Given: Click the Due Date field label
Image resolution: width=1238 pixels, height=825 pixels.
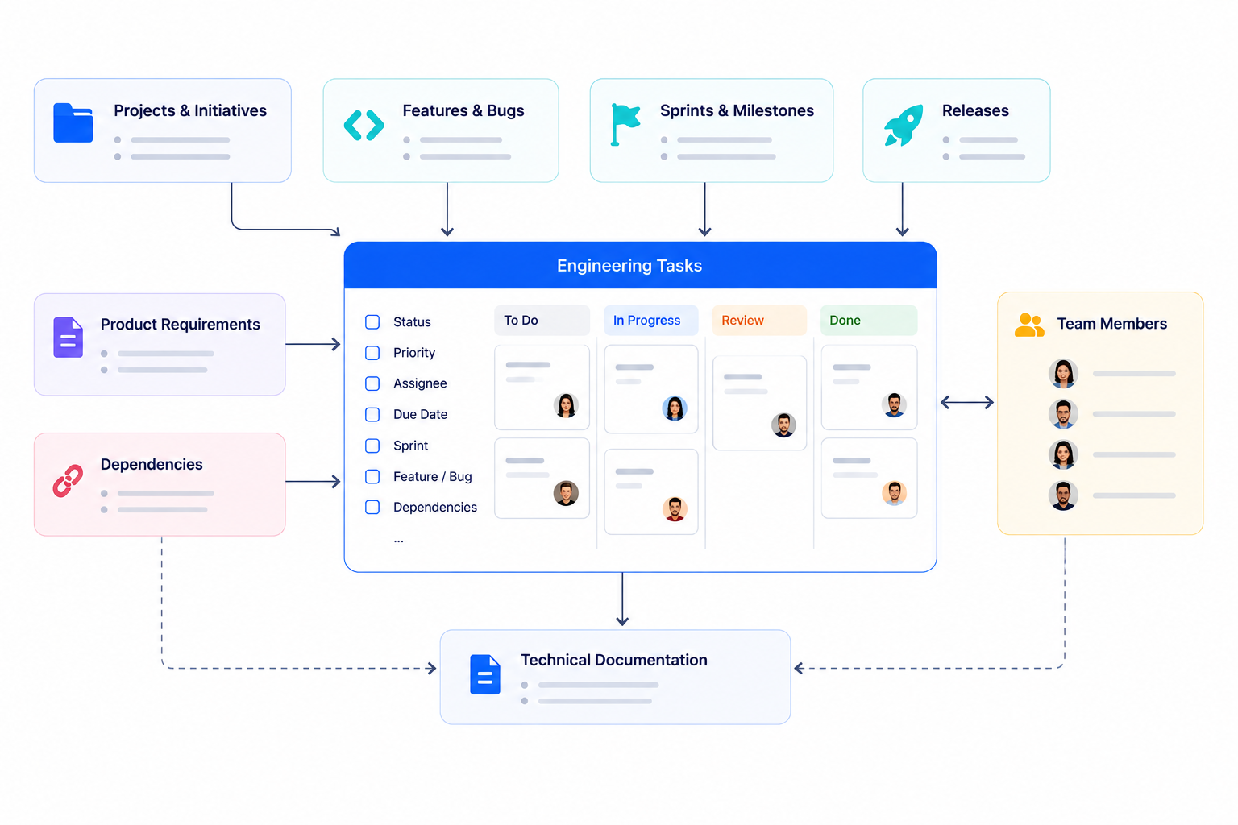Looking at the screenshot, I should (421, 414).
